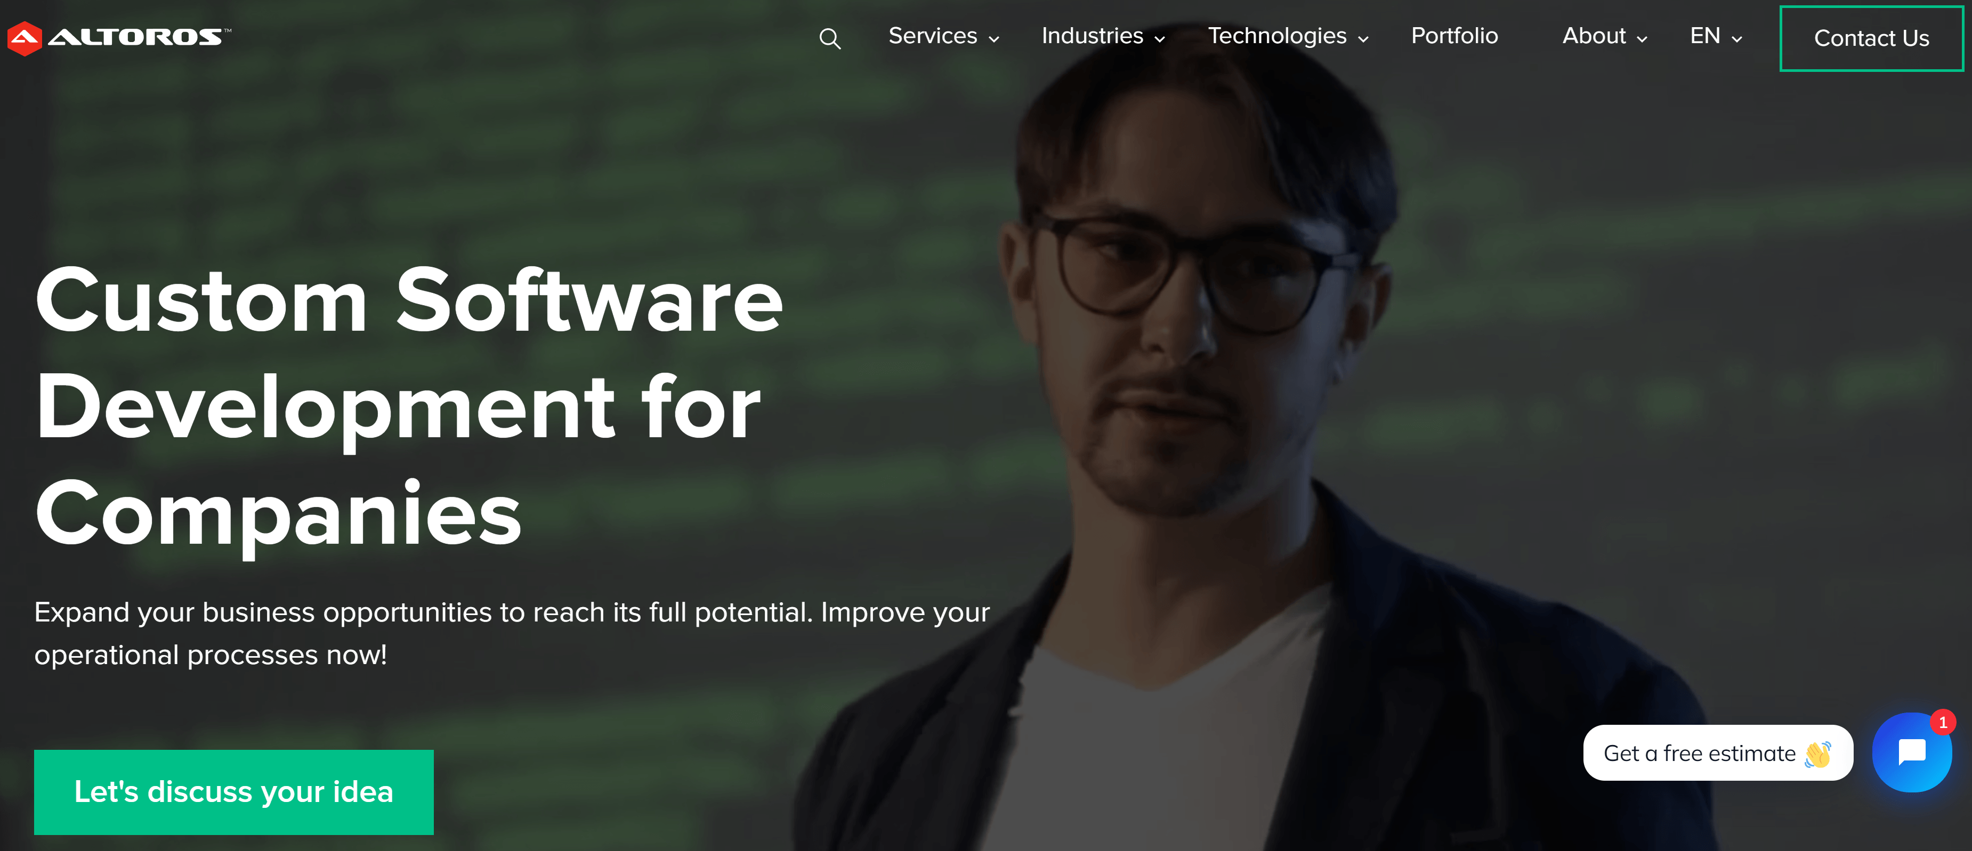Expand the Technologies chevron arrow
1972x851 pixels.
point(1363,40)
